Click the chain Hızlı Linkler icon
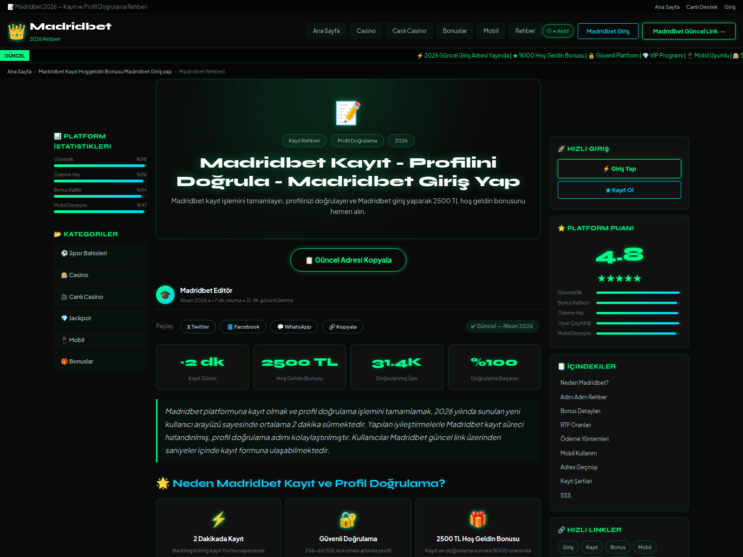The image size is (743, 557). [x=561, y=530]
